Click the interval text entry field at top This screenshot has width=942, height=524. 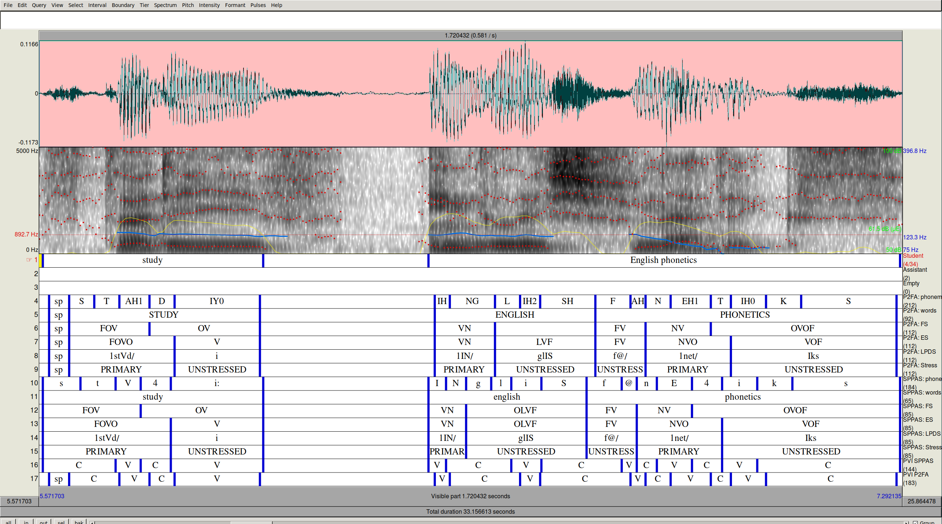[x=471, y=20]
